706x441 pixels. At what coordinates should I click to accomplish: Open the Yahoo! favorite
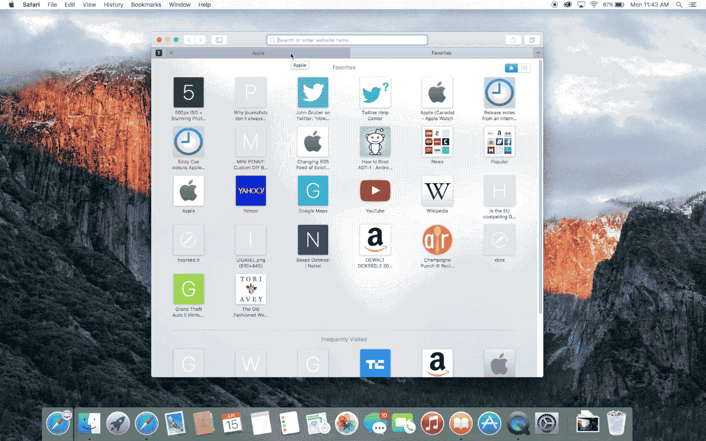250,191
